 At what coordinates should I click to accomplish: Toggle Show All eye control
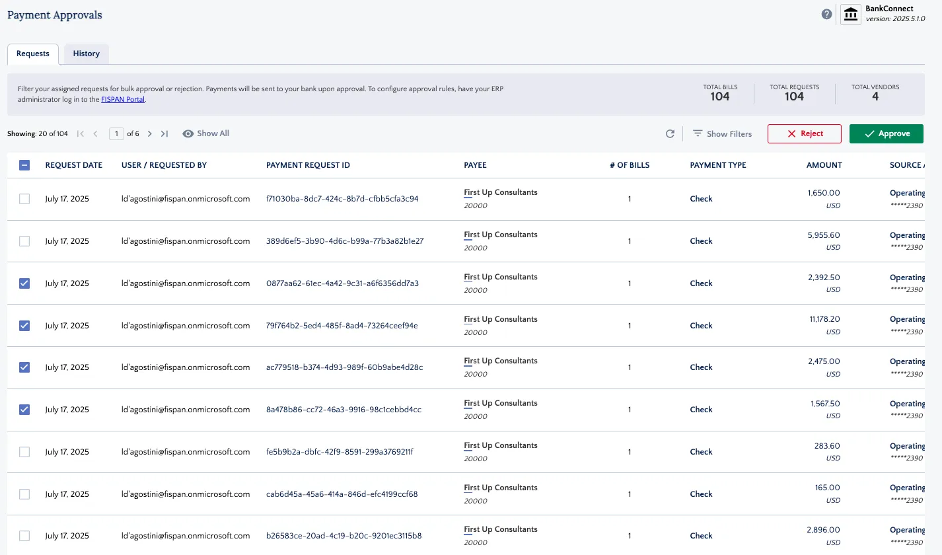tap(206, 133)
